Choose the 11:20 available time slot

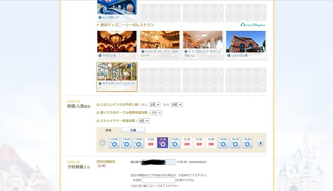click(x=175, y=143)
